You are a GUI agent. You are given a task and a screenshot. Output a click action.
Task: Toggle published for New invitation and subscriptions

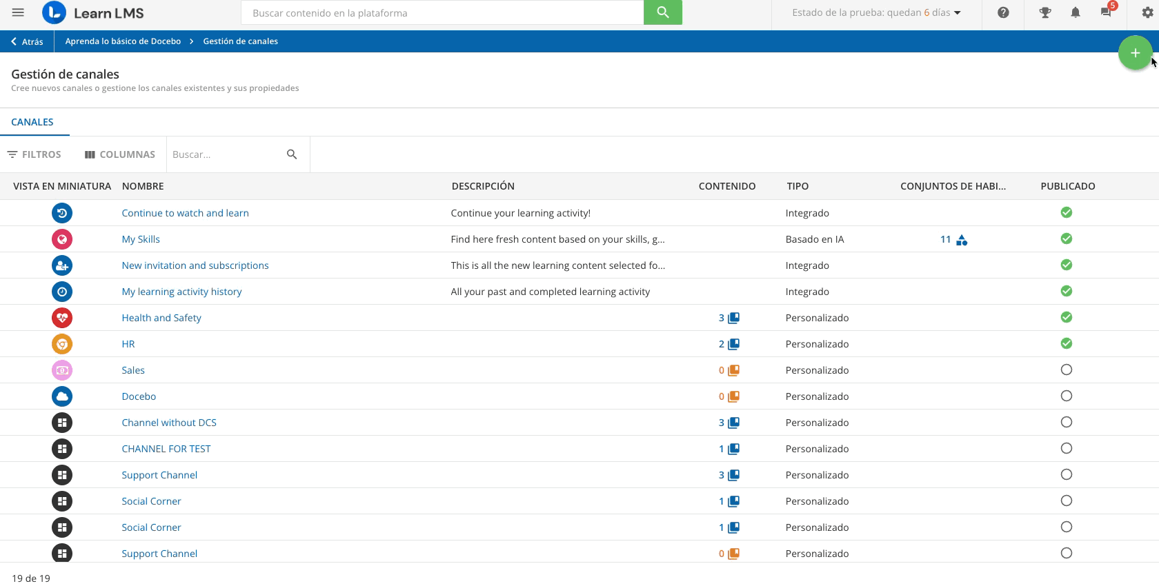point(1067,265)
